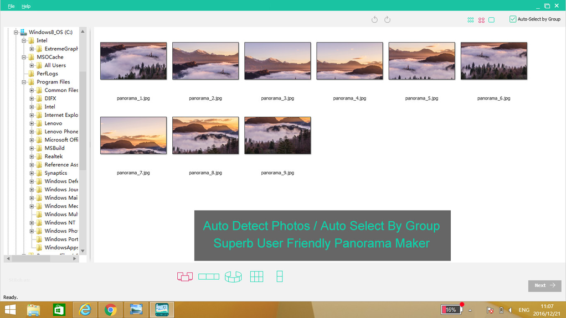Choose 360 degree panorama stitch mode
Screen dimensions: 566x318
[233, 277]
